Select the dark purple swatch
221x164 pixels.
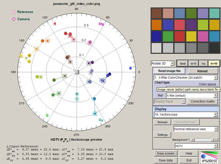pos(191,25)
